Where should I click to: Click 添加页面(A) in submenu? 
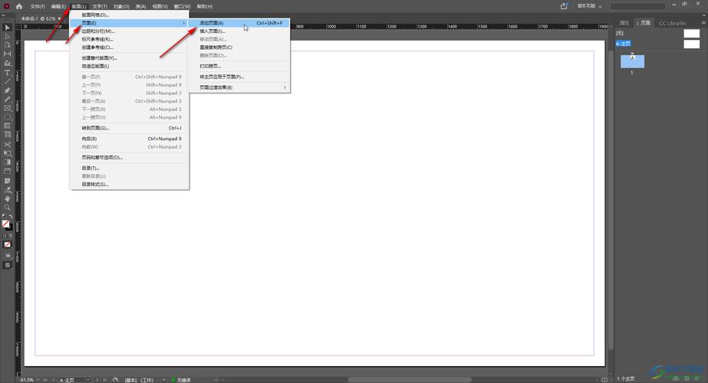[x=239, y=23]
